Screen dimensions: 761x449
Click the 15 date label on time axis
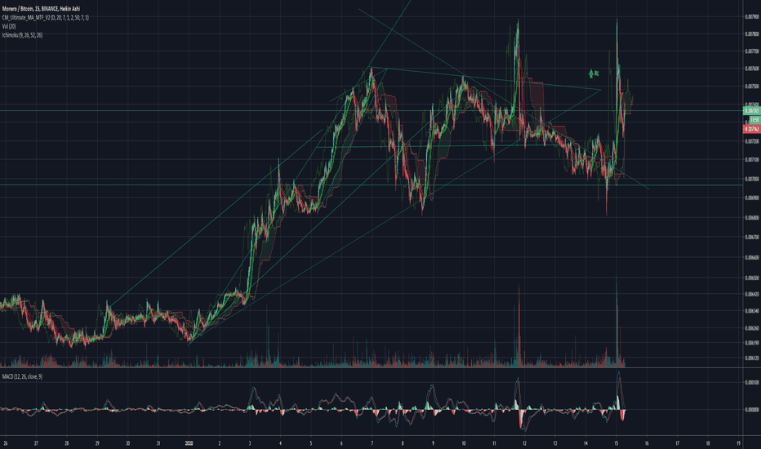[616, 443]
